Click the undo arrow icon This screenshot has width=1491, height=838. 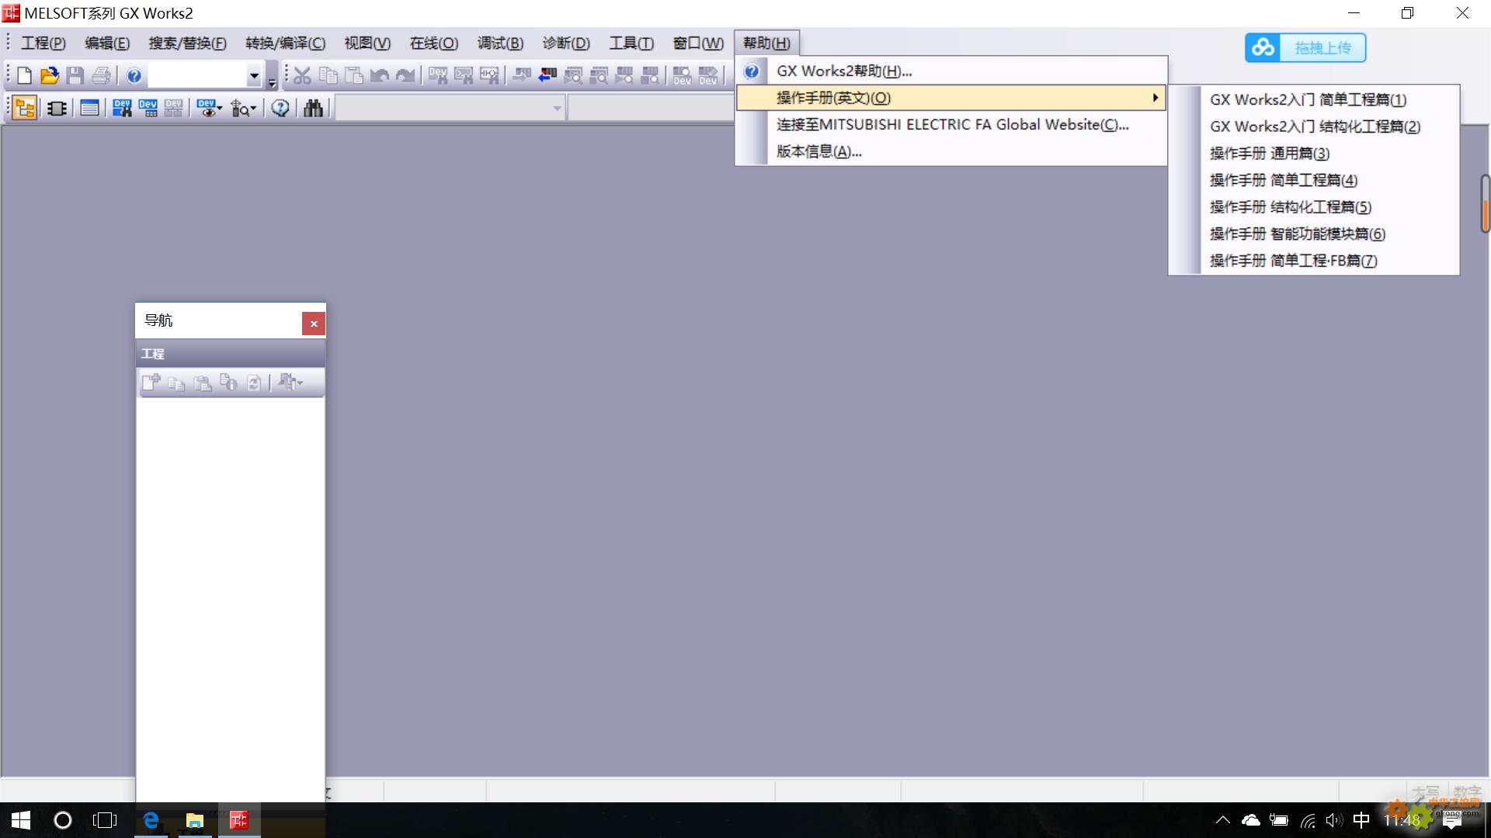point(380,75)
